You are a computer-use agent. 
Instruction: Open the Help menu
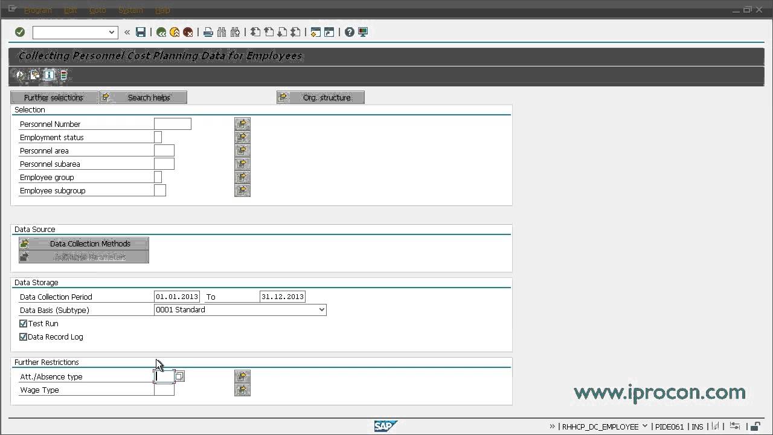162,10
